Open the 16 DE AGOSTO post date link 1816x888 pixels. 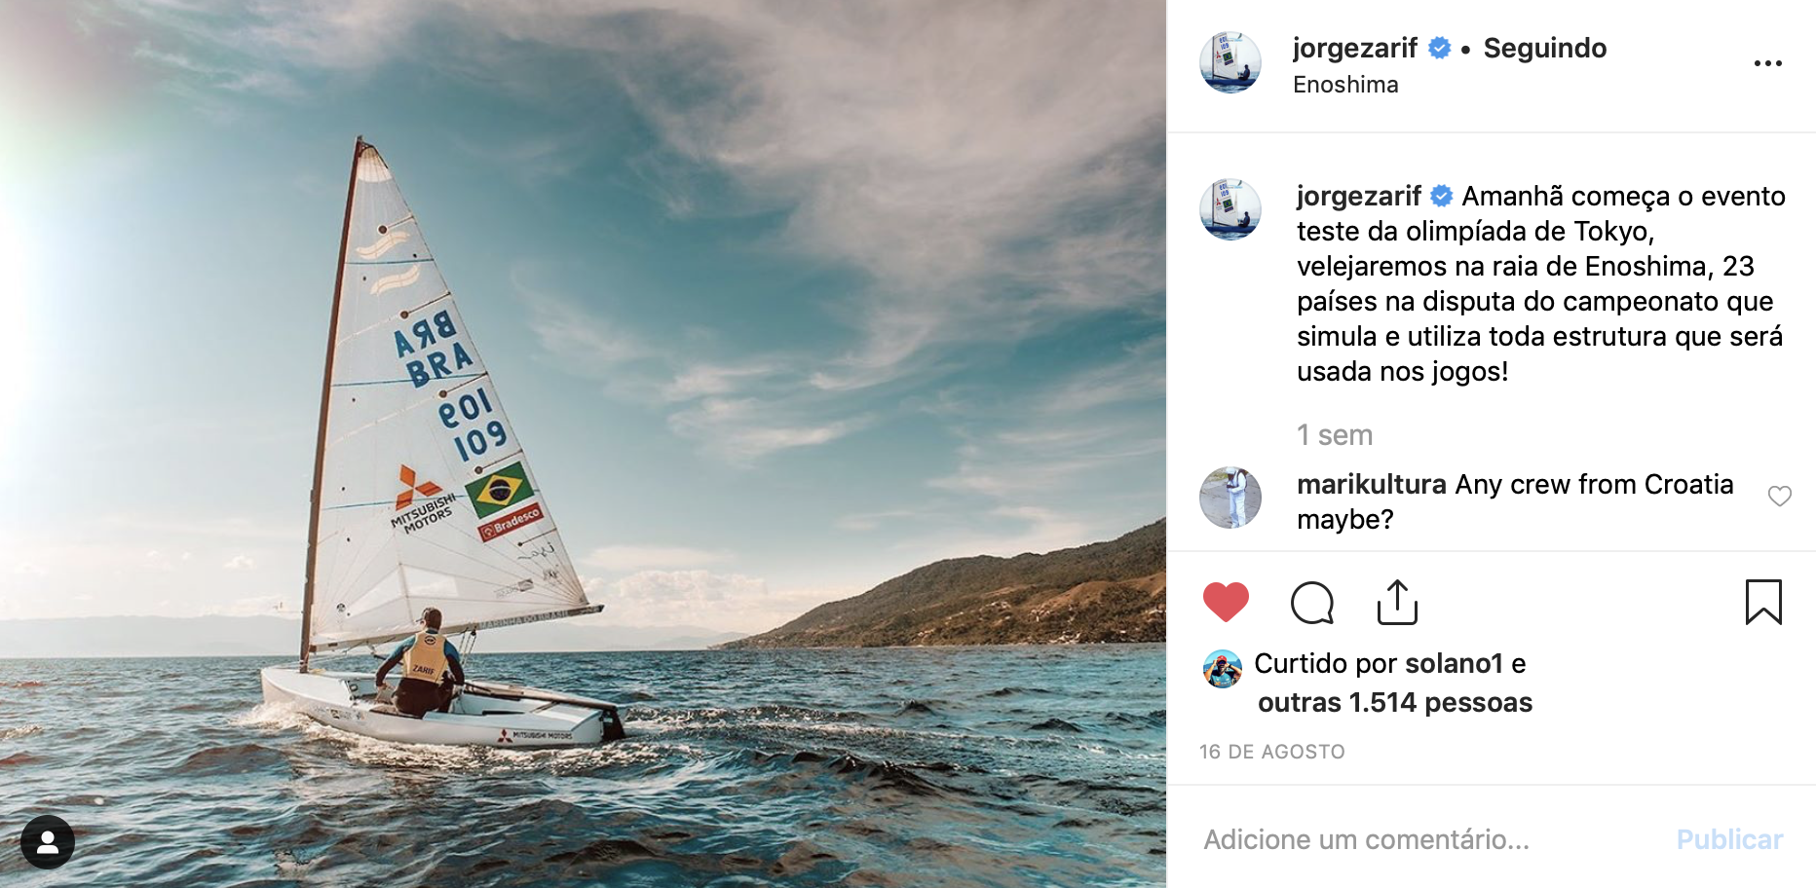coord(1272,752)
